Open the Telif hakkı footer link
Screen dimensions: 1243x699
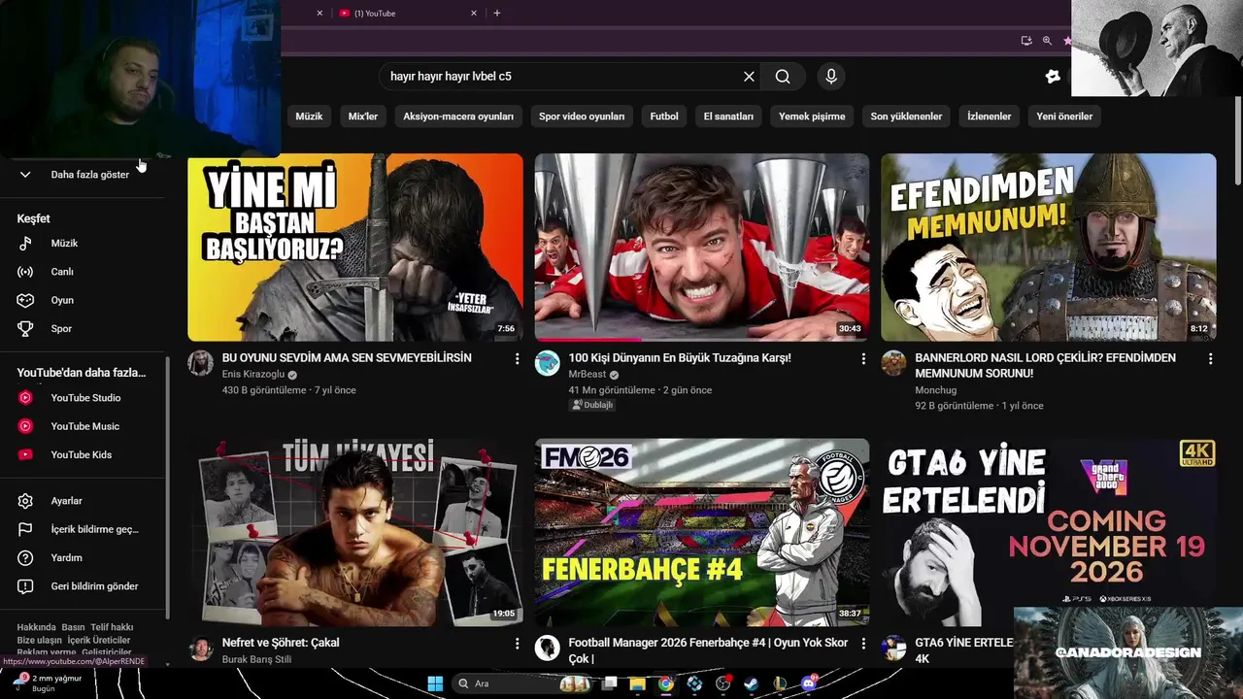(x=112, y=627)
